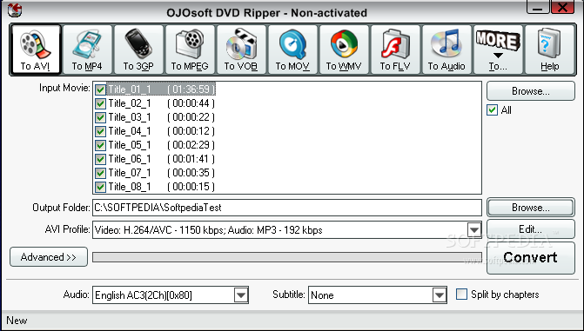Image resolution: width=584 pixels, height=331 pixels.
Task: Select row Title_06_1 (00:01:41)
Action: coord(161,159)
